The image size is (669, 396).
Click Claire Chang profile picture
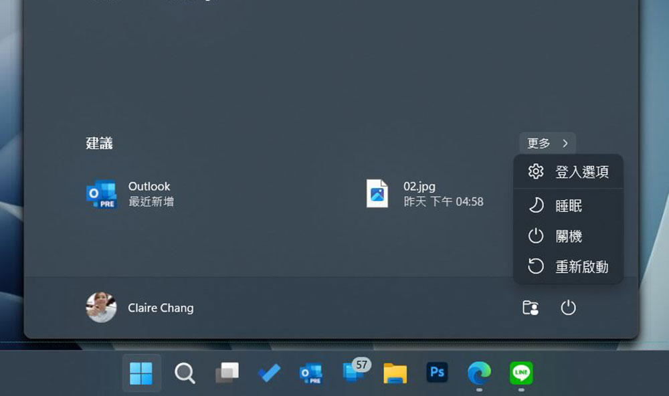(101, 307)
